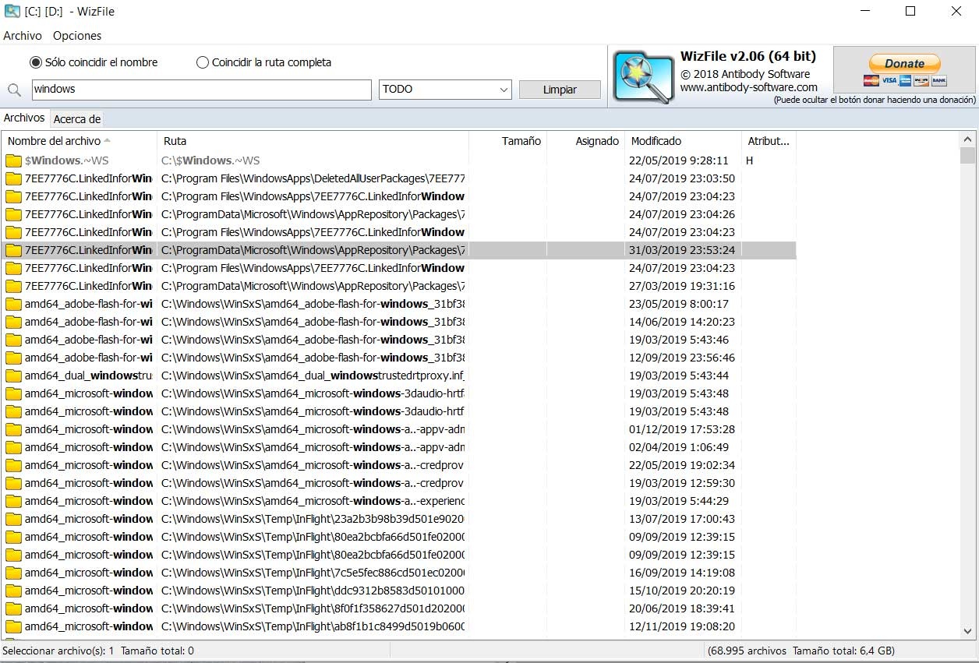The width and height of the screenshot is (979, 663).
Task: Click date '19/03/2019 12:59:30'
Action: (682, 483)
